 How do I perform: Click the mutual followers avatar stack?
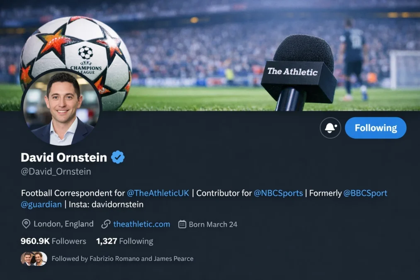34,258
